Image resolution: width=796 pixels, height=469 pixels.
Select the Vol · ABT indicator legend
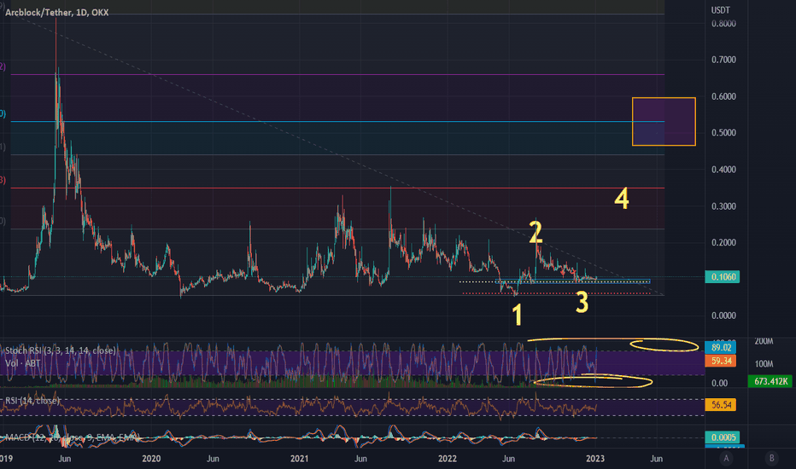[23, 363]
